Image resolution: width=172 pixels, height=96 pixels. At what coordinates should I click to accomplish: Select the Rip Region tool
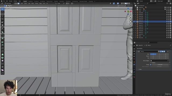2,73
